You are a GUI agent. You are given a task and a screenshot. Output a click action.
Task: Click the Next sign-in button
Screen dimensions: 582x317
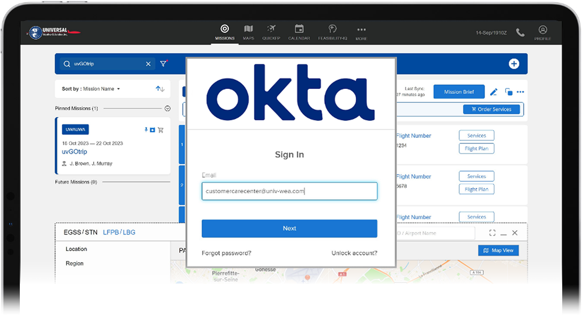(289, 228)
